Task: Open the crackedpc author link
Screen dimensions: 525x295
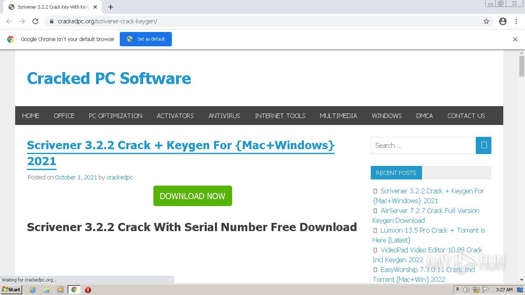Action: (x=119, y=177)
